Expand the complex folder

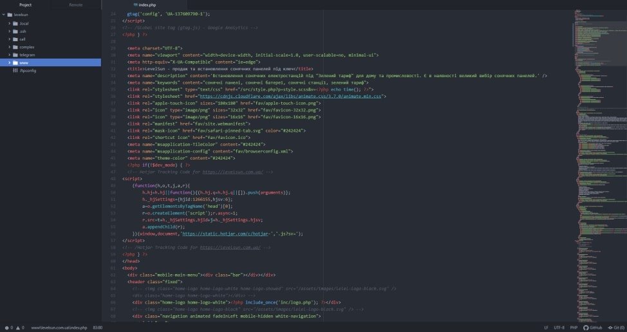pos(10,47)
